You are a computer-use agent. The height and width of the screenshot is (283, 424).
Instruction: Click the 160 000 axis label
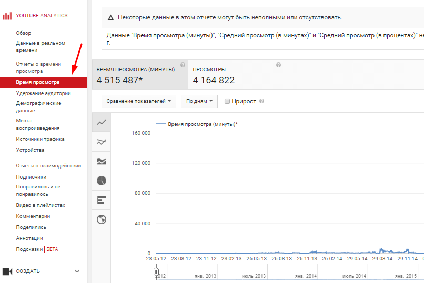click(141, 133)
